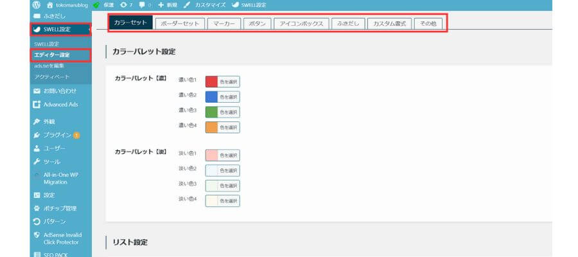The width and height of the screenshot is (578, 257).
Task: Open the tokomarublog home site icon
Action: pos(50,4)
